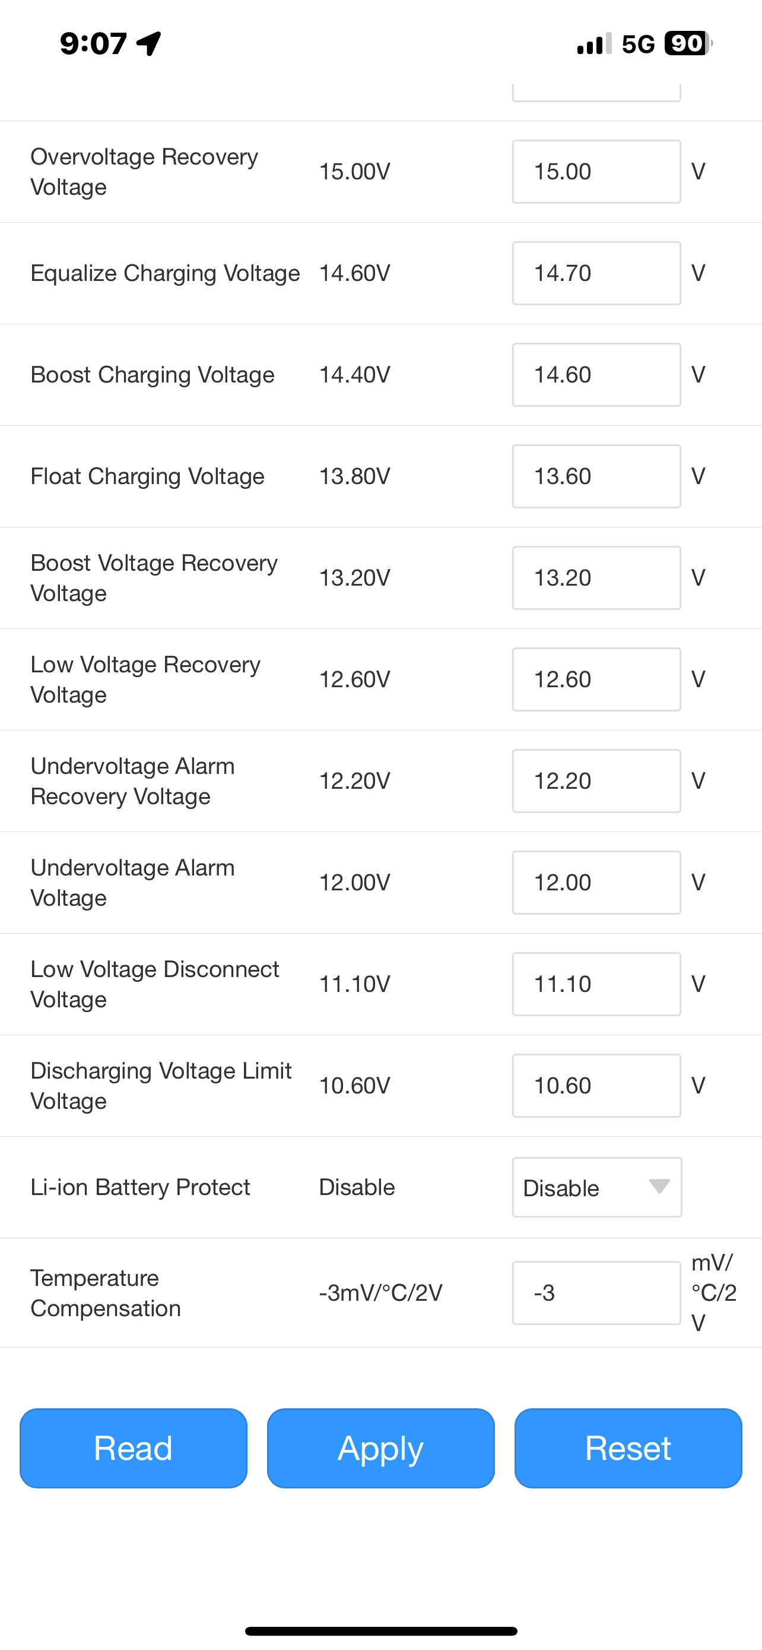Tap the Low Voltage Recovery Voltage input
Screen dimensions: 762x1650
(596, 679)
